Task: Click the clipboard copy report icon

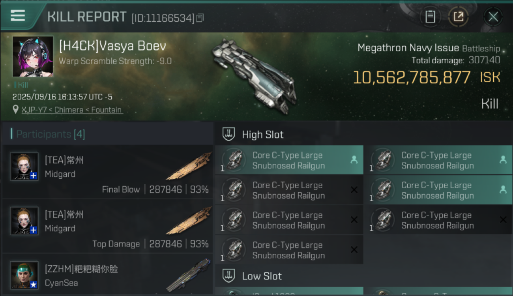Action: [x=430, y=17]
